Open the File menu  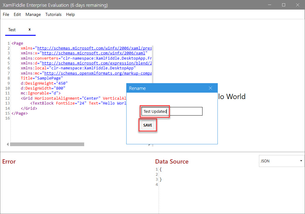click(6, 14)
